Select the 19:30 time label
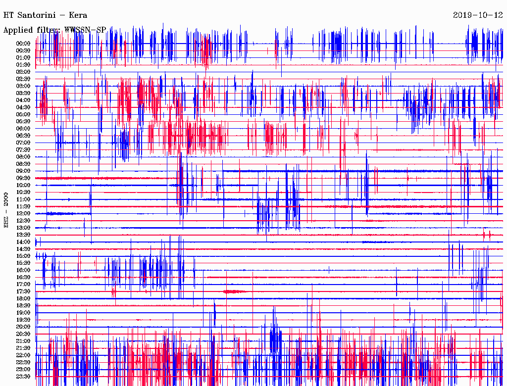Screen dimensions: 507x386 [23, 320]
